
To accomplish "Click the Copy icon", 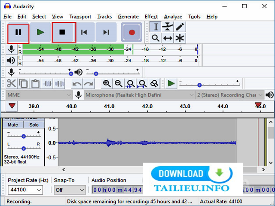I will click(x=23, y=83).
